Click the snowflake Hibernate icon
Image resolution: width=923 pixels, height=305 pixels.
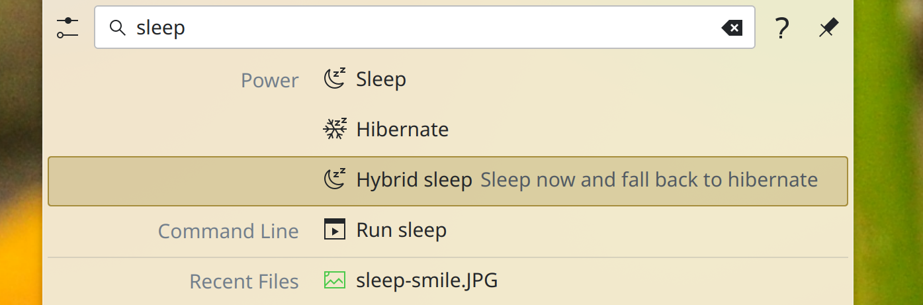[335, 129]
